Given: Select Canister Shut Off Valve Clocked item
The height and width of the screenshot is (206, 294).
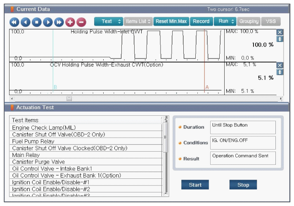Looking at the screenshot, I should [x=86, y=148].
